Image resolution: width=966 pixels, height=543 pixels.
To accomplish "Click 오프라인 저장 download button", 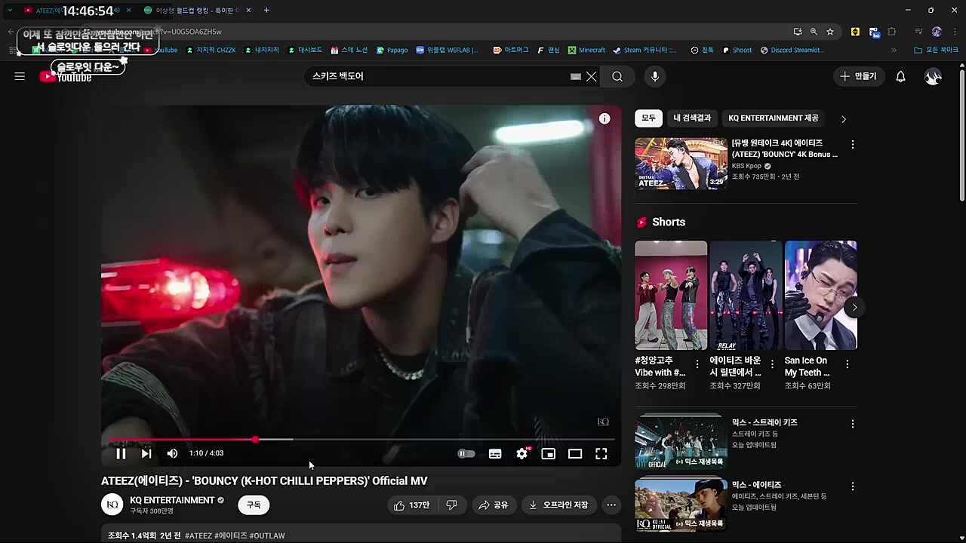I will point(558,505).
